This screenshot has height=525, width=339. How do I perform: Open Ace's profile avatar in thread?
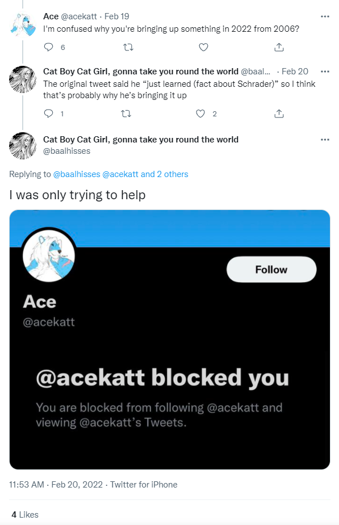pos(23,24)
